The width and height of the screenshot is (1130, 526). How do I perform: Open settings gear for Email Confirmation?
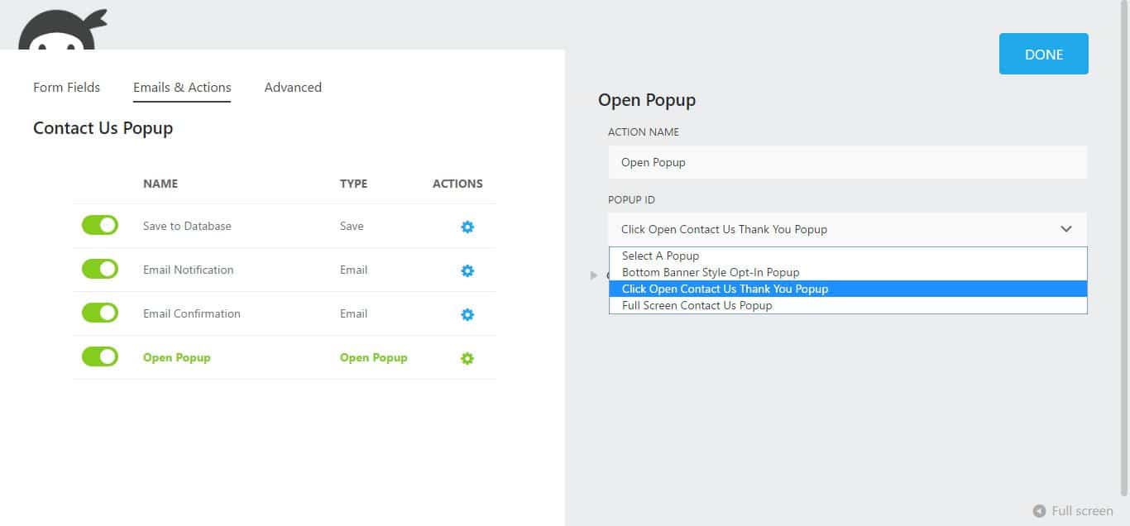[467, 313]
